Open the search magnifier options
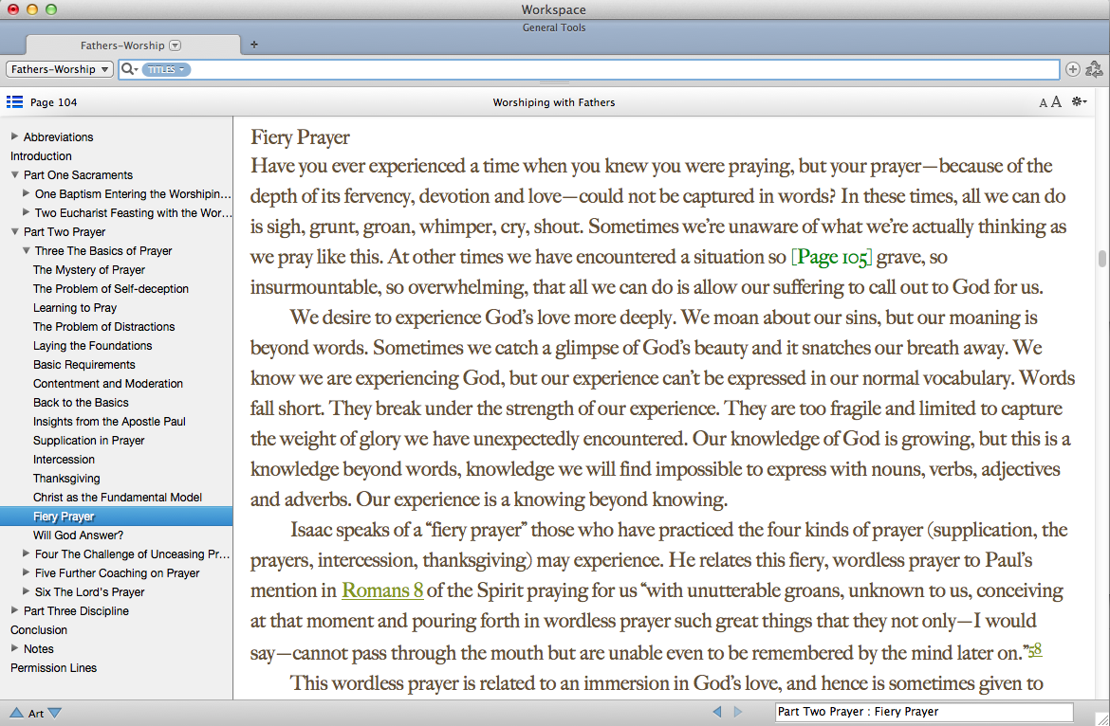The width and height of the screenshot is (1110, 726). pyautogui.click(x=130, y=69)
